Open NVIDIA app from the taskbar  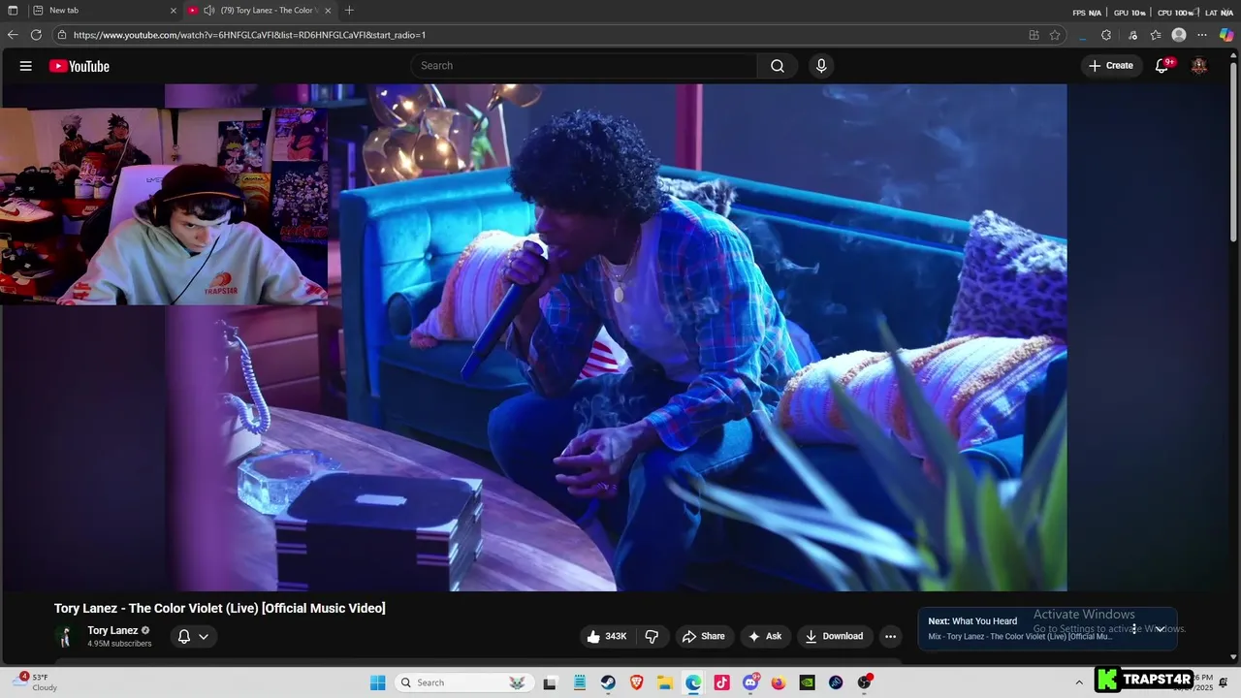pyautogui.click(x=807, y=682)
